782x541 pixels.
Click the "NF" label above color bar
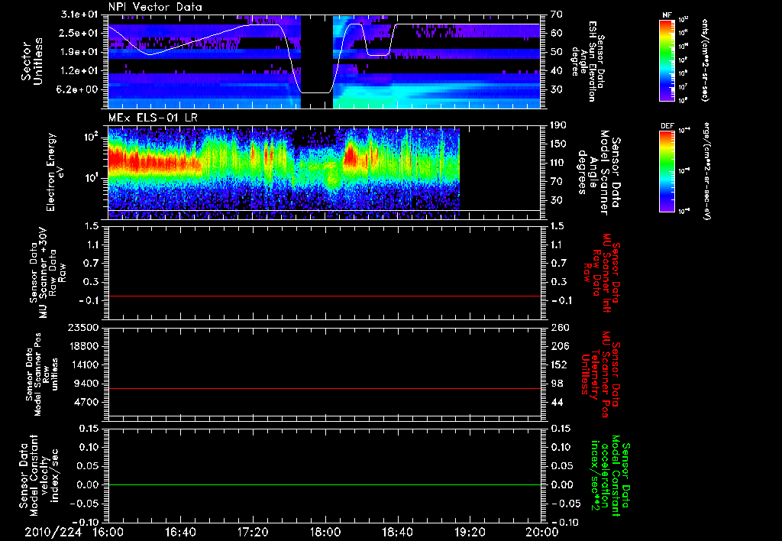(667, 15)
